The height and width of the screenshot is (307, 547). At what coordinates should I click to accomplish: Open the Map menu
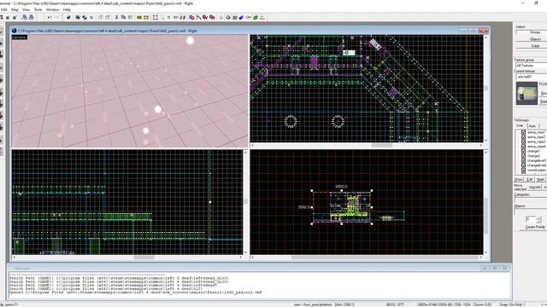pos(15,9)
